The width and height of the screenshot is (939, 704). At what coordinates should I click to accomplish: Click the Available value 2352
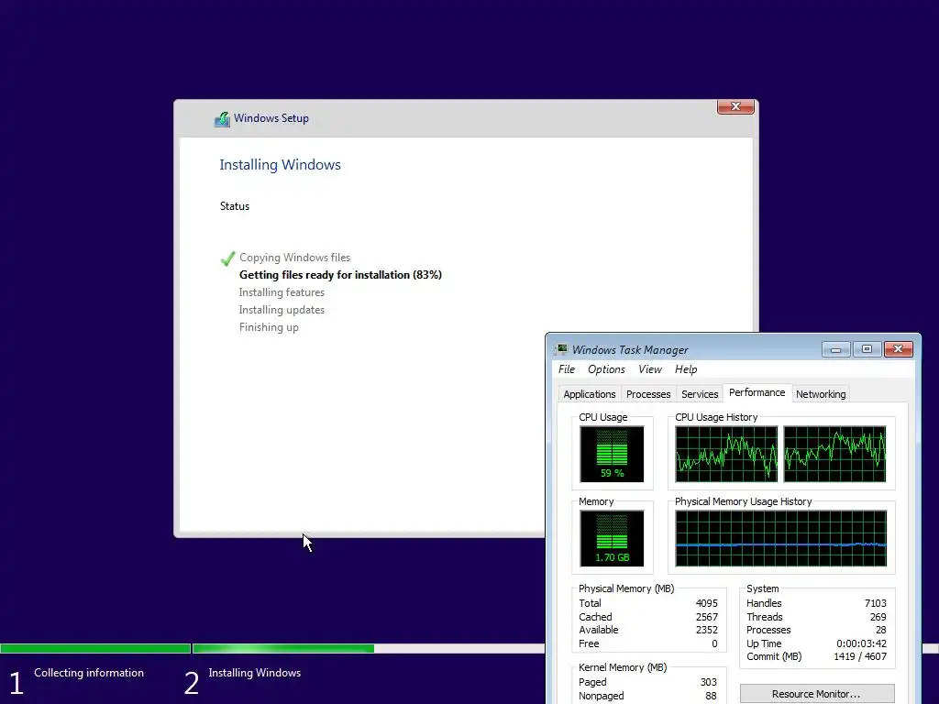[707, 630]
